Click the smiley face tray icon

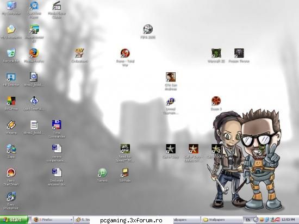click(x=261, y=220)
